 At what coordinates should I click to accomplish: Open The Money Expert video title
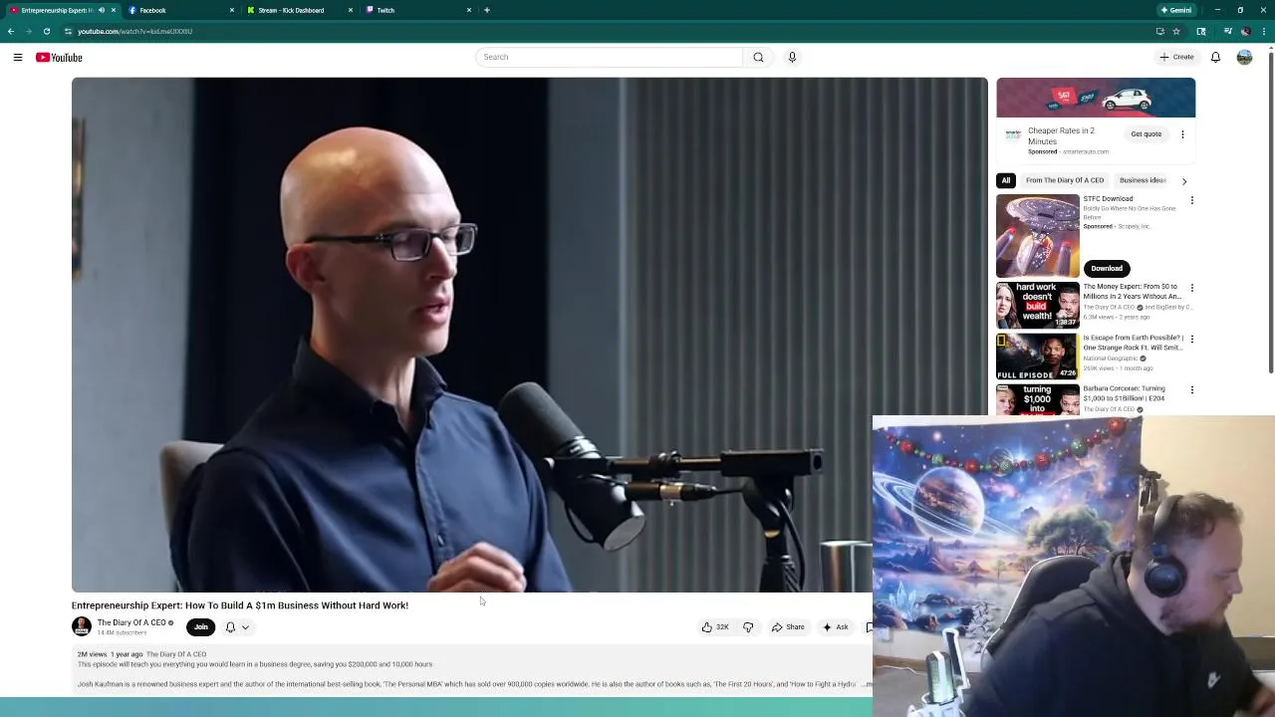click(1132, 291)
